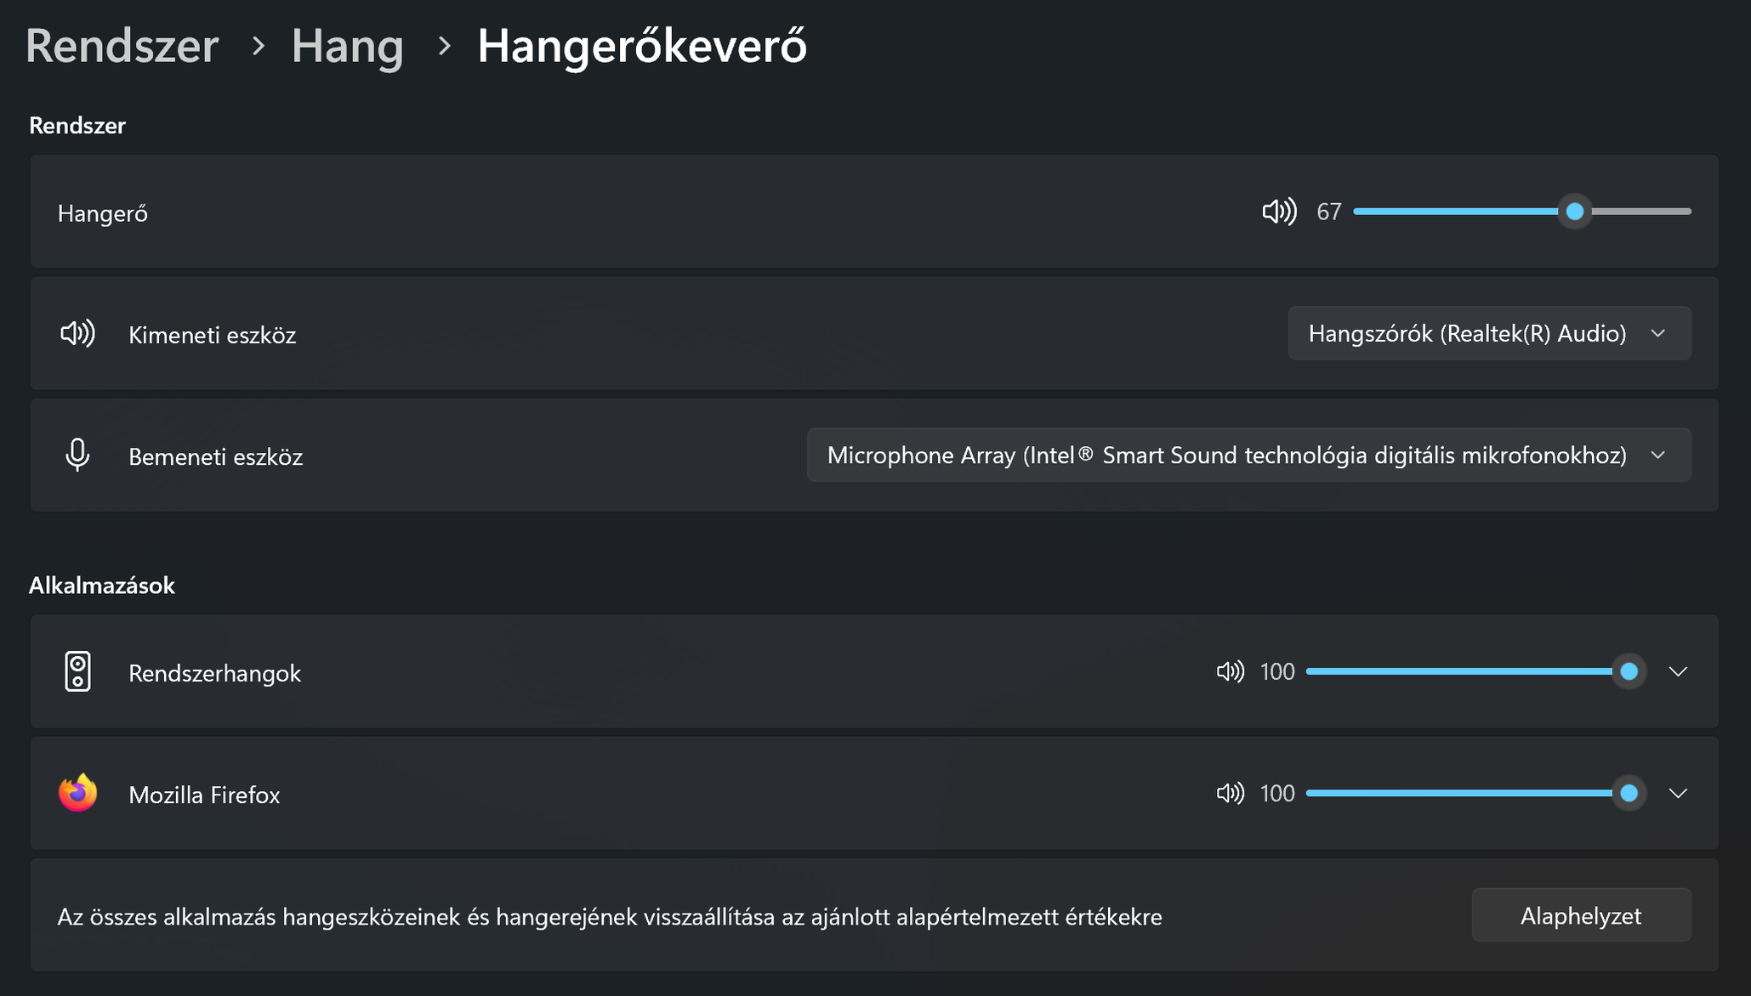The image size is (1751, 996).
Task: Click the Alaphelyzet reset button
Action: tap(1581, 915)
